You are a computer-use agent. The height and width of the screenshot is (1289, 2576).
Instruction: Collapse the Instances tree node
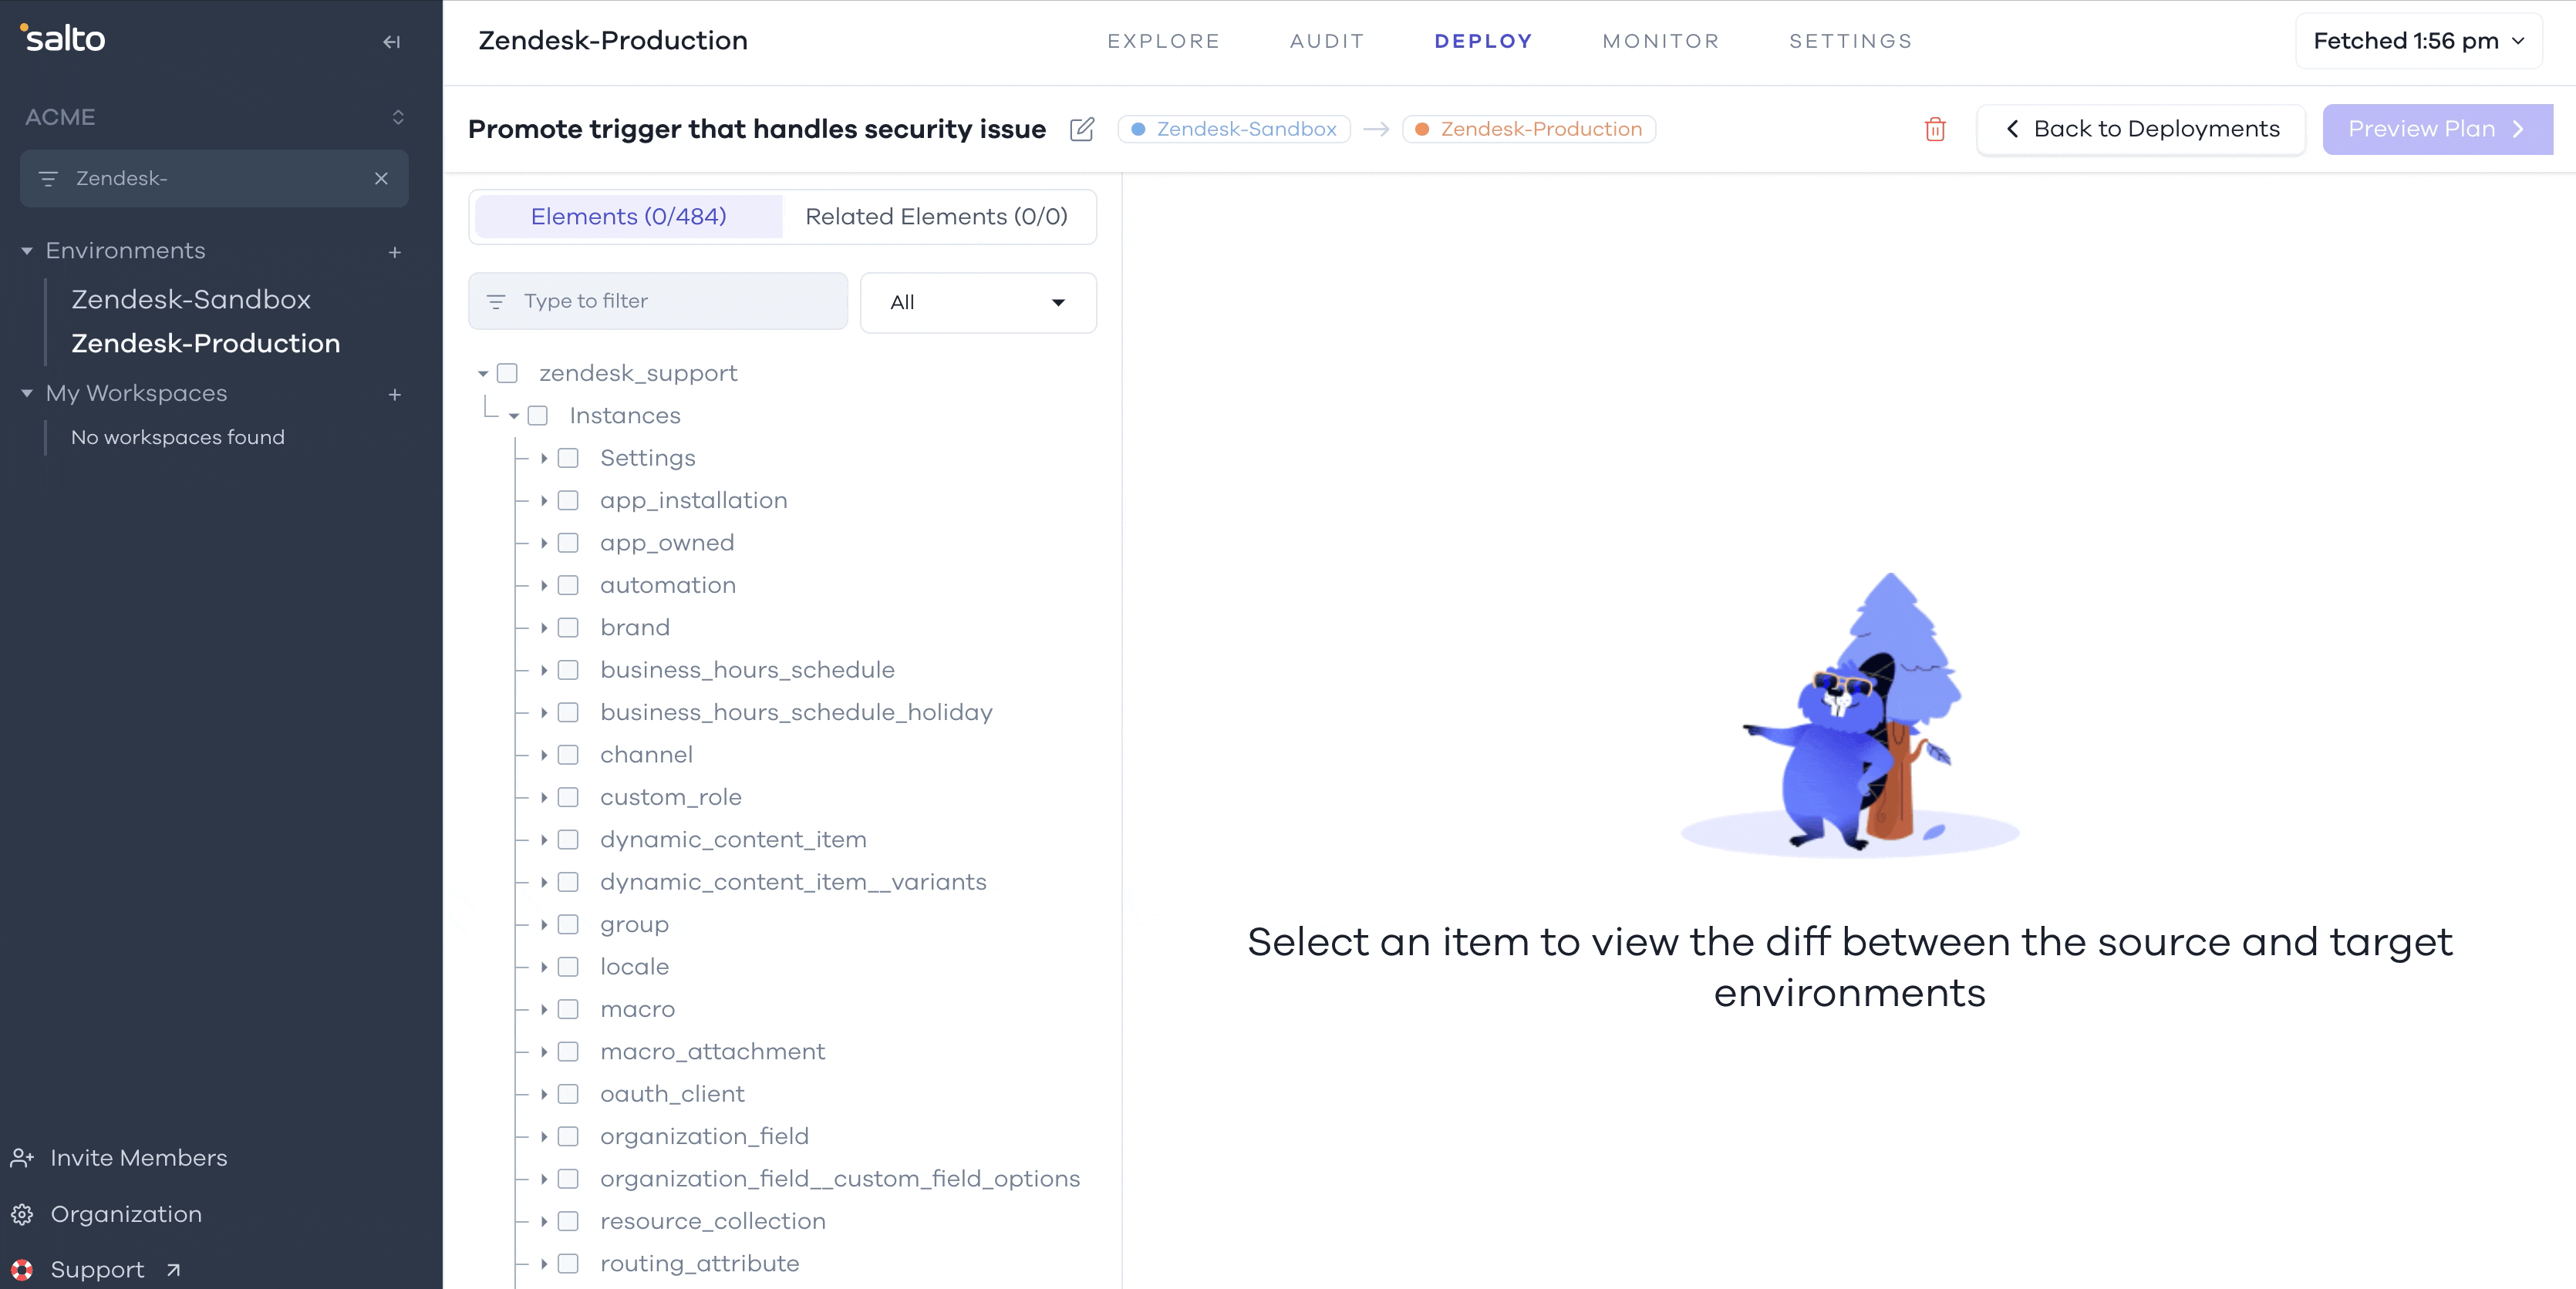tap(514, 416)
